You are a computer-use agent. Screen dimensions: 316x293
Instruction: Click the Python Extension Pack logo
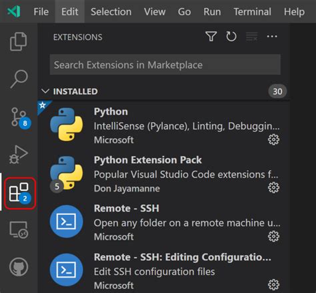click(x=67, y=173)
